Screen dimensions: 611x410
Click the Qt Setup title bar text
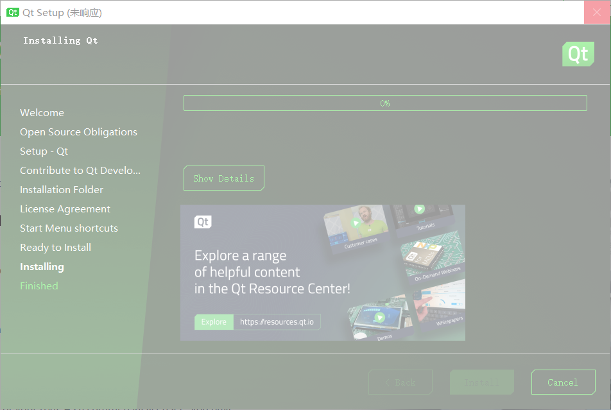pos(62,12)
